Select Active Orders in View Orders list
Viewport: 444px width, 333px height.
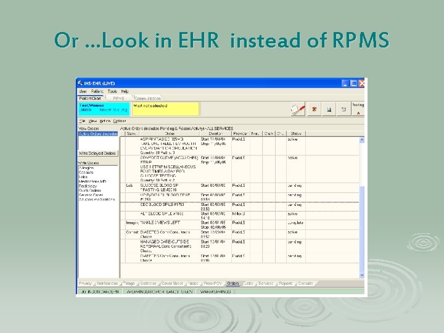[98, 134]
